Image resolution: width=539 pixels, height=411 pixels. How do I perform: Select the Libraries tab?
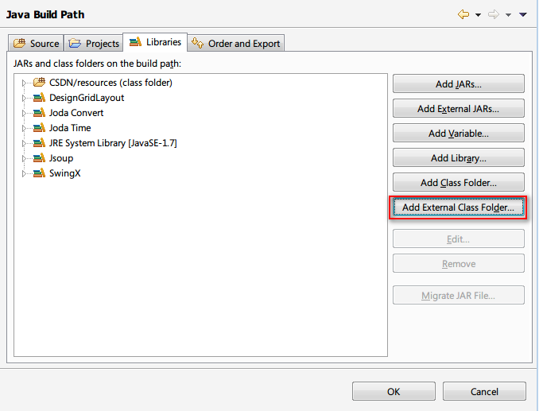[155, 42]
